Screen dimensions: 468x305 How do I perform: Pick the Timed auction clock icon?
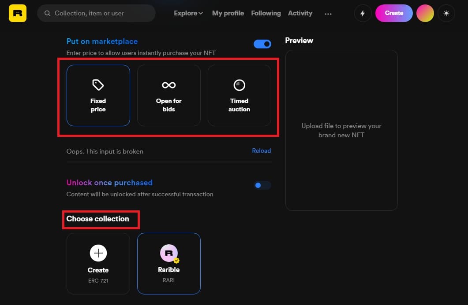click(x=239, y=85)
